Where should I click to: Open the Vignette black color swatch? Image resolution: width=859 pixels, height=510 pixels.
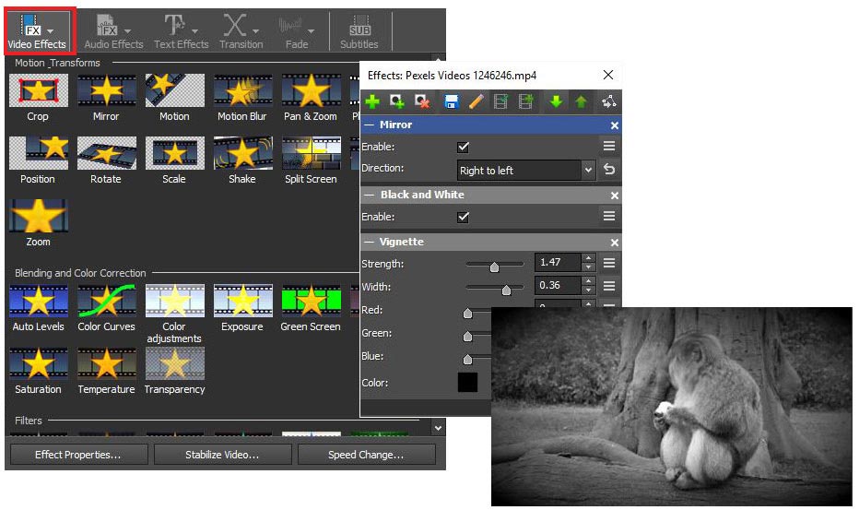click(467, 382)
